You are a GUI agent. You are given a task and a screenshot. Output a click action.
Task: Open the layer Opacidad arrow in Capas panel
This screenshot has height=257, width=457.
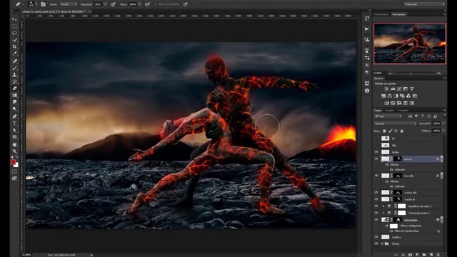click(443, 124)
